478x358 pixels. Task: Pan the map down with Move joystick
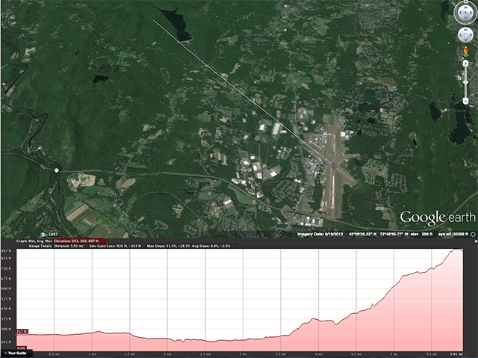pyautogui.click(x=465, y=40)
